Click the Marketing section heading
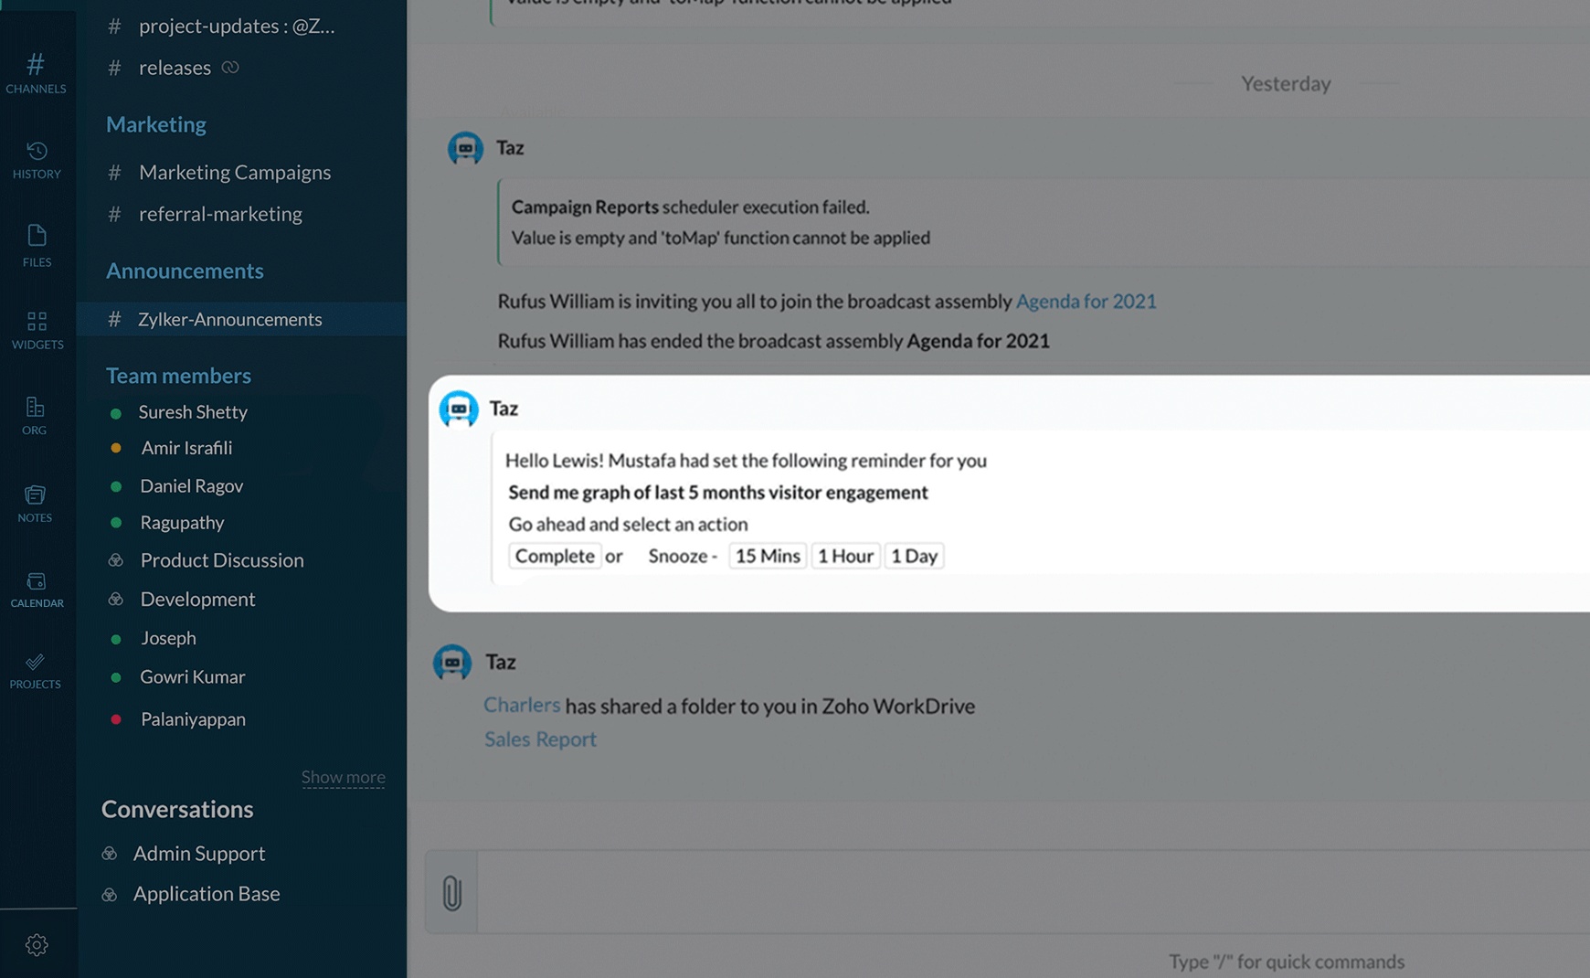Screen dimensions: 1590x978 (156, 124)
